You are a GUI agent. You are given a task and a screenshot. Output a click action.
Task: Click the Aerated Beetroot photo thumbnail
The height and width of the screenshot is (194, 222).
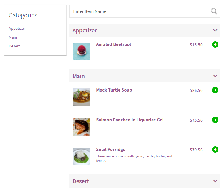(82, 52)
